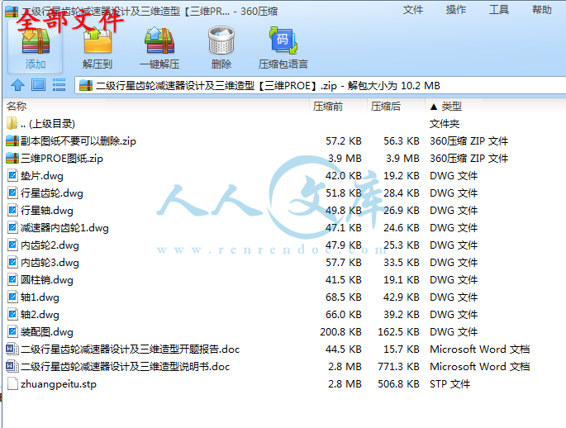Select the 装配图.dwg file icon

click(12, 331)
